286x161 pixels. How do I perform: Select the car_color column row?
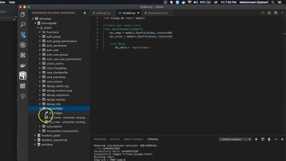59,122
